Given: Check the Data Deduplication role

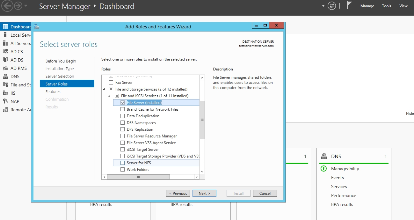Looking at the screenshot, I should click(123, 116).
